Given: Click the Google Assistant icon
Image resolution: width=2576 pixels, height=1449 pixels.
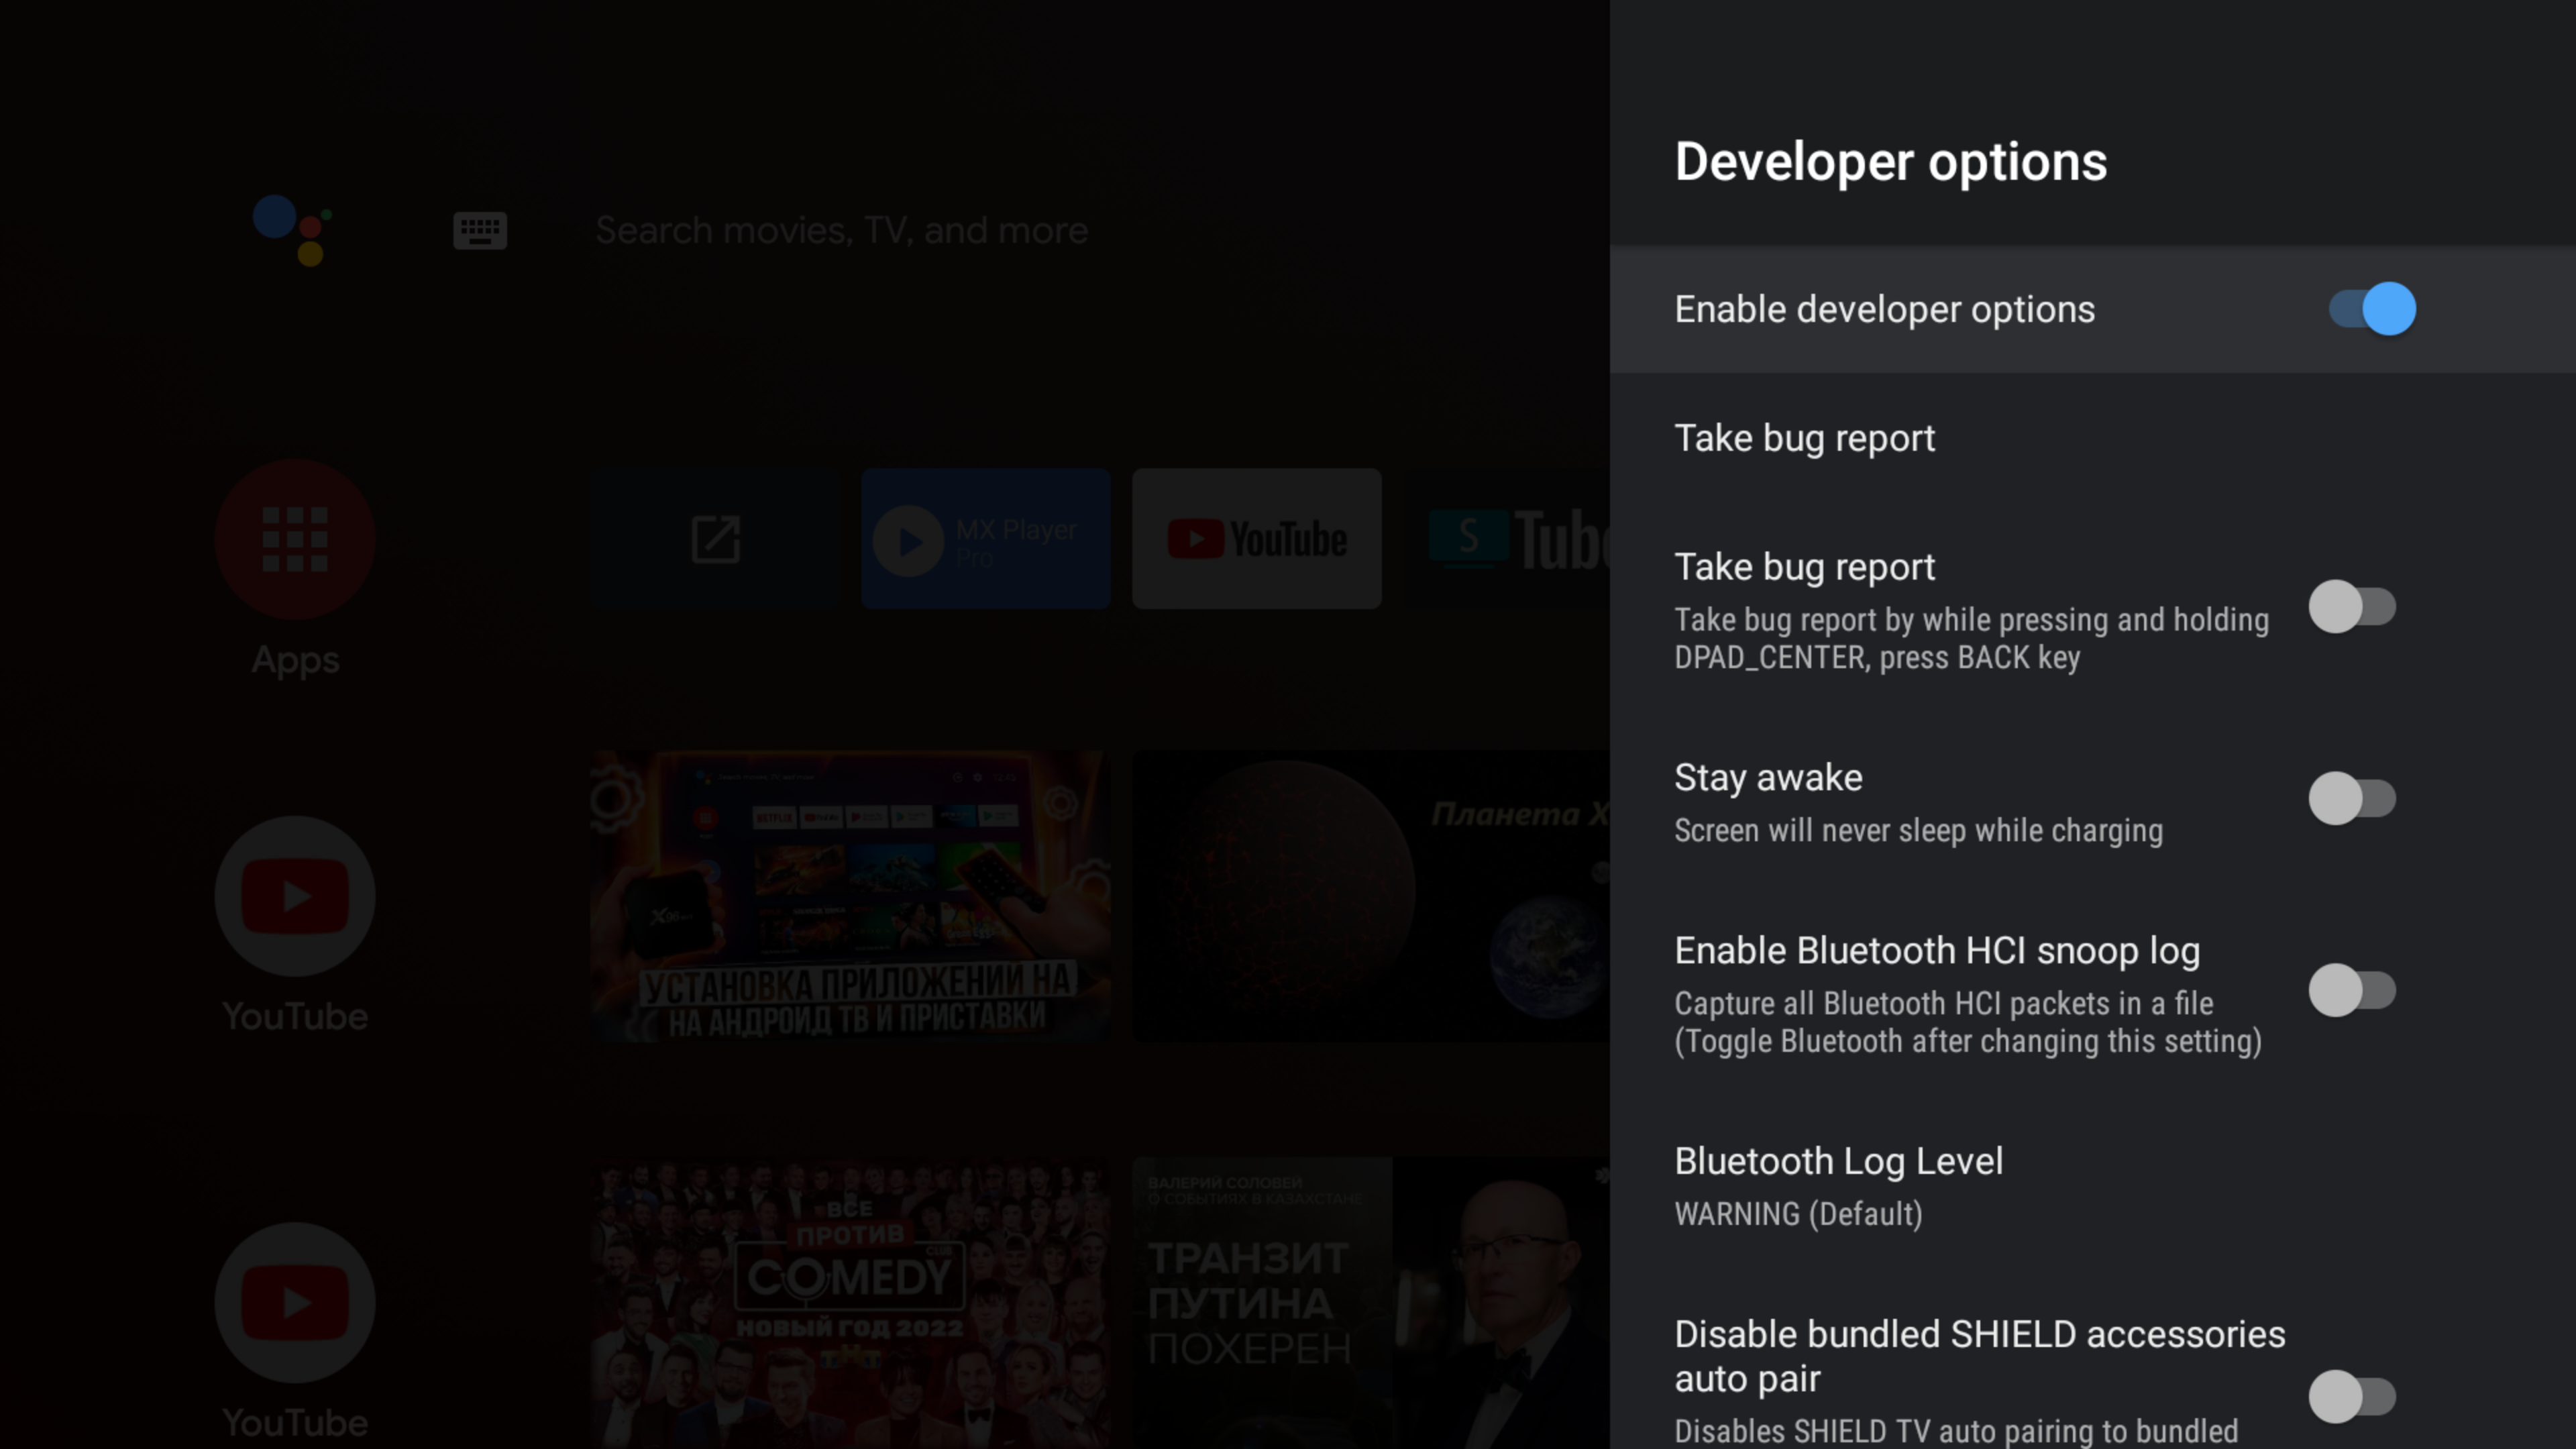Looking at the screenshot, I should pyautogui.click(x=291, y=230).
